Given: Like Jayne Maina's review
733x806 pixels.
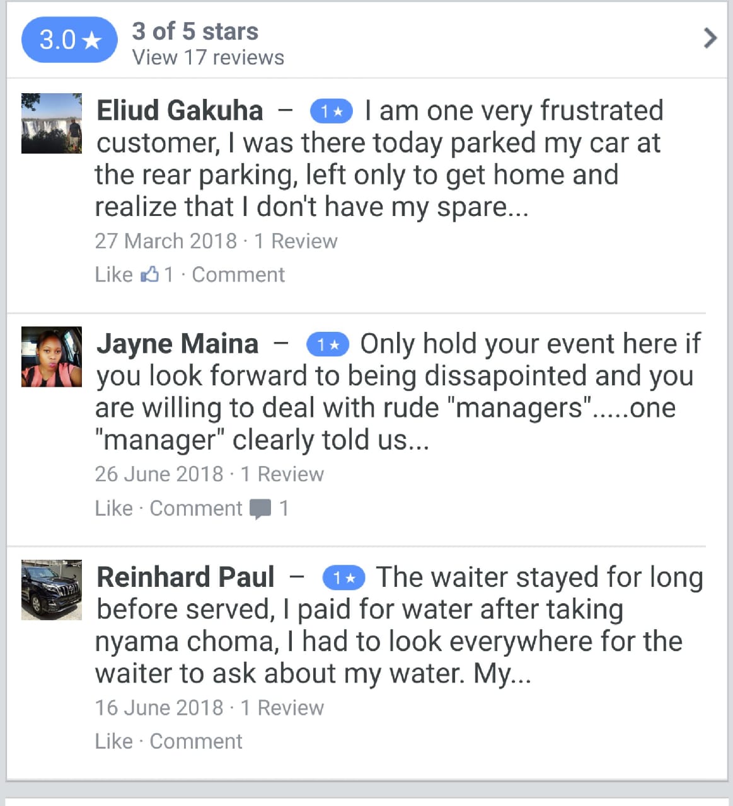Looking at the screenshot, I should point(113,508).
